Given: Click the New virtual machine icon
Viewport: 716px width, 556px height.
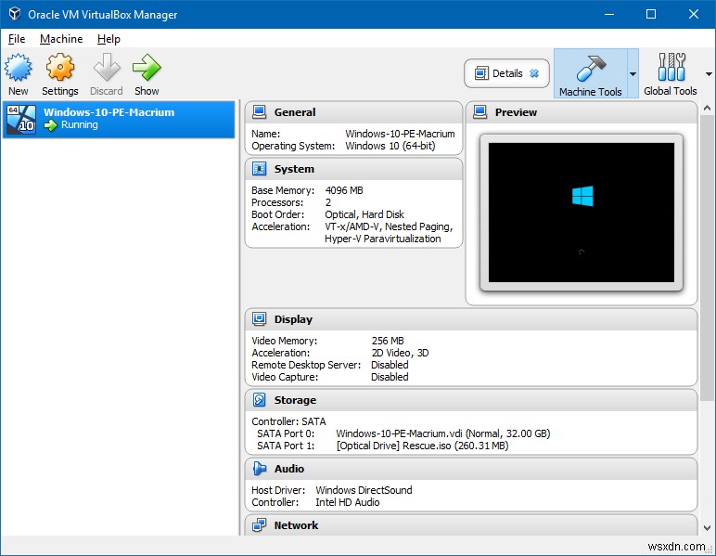Looking at the screenshot, I should coord(19,68).
